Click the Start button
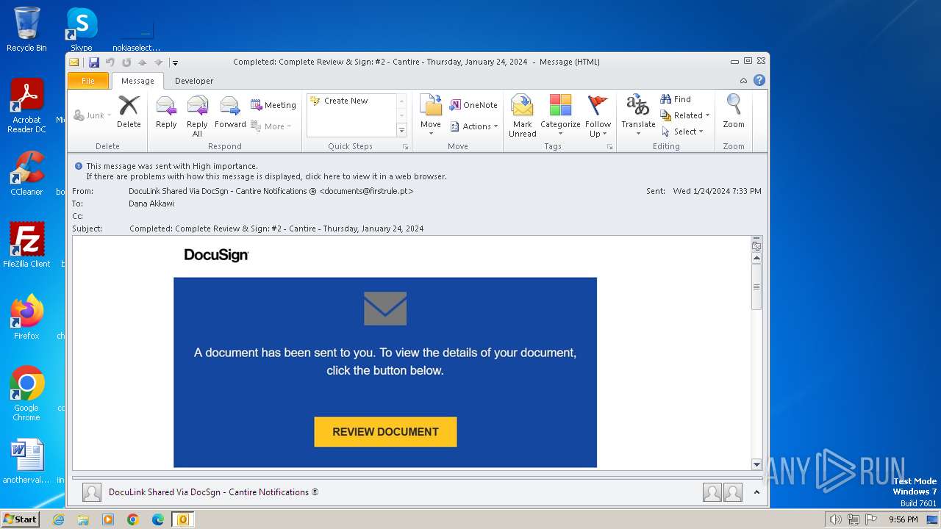 [21, 519]
